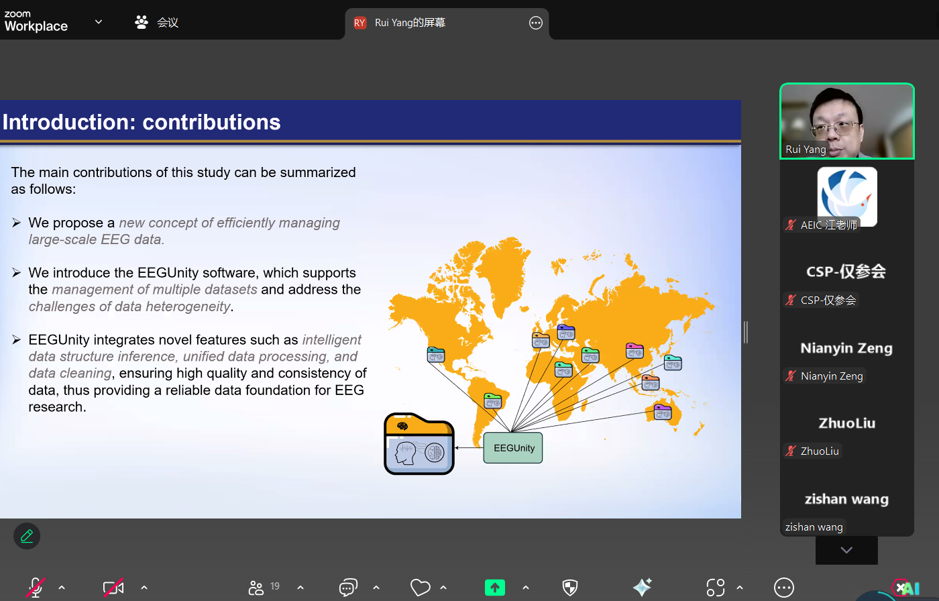Unmute the microphone in the toolbar
Image resolution: width=939 pixels, height=601 pixels.
point(36,588)
